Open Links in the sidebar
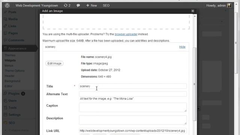 tap(12, 26)
